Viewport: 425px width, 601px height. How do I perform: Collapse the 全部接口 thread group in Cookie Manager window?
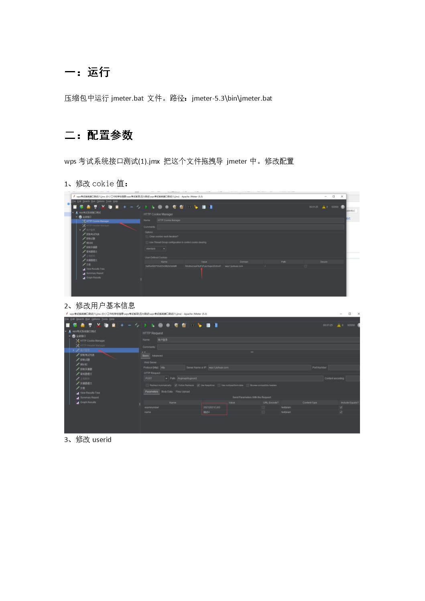tap(77, 217)
